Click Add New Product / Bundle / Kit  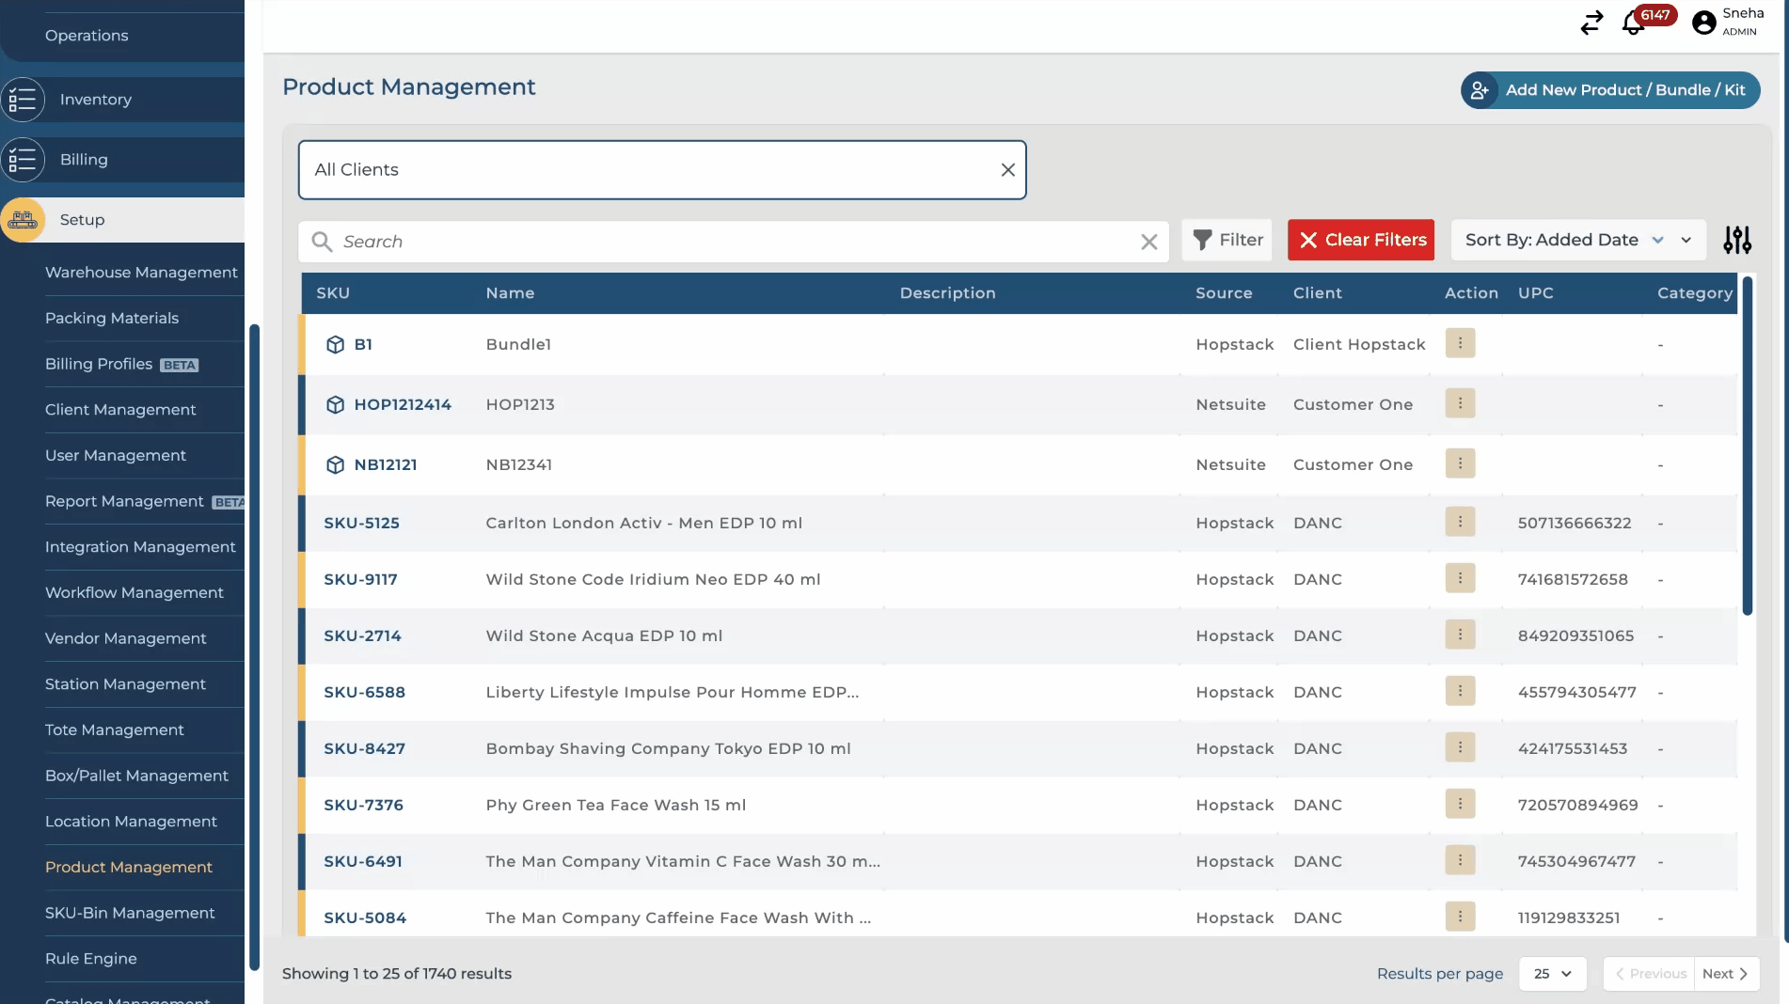(x=1609, y=90)
